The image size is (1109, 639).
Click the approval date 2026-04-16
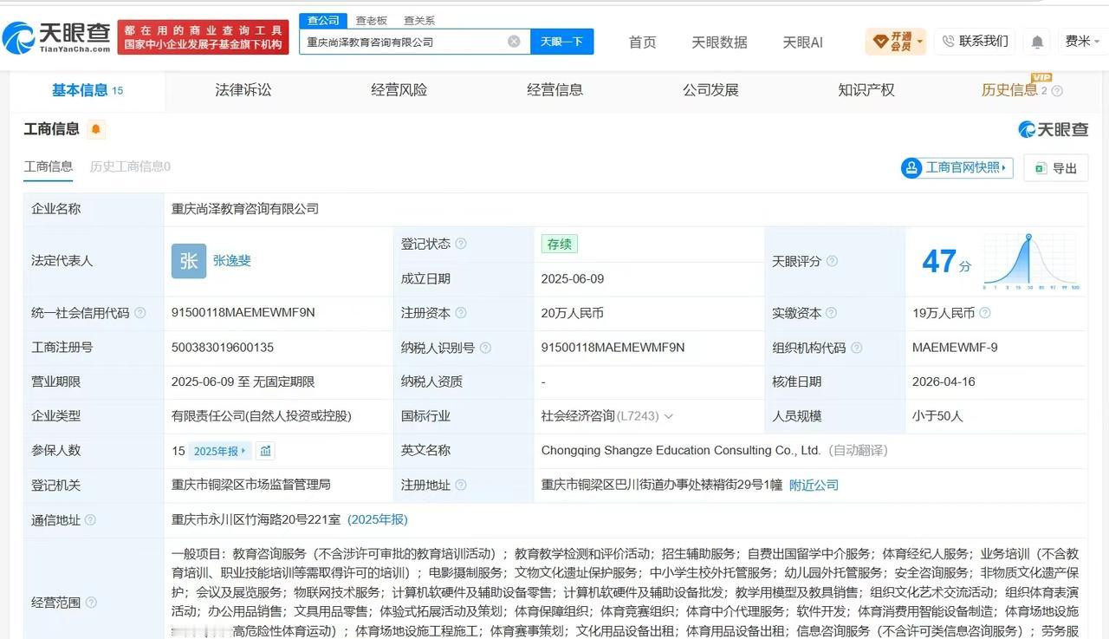(944, 381)
